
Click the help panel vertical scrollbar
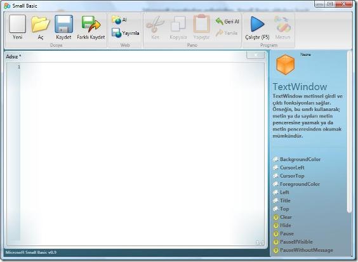tap(349, 132)
